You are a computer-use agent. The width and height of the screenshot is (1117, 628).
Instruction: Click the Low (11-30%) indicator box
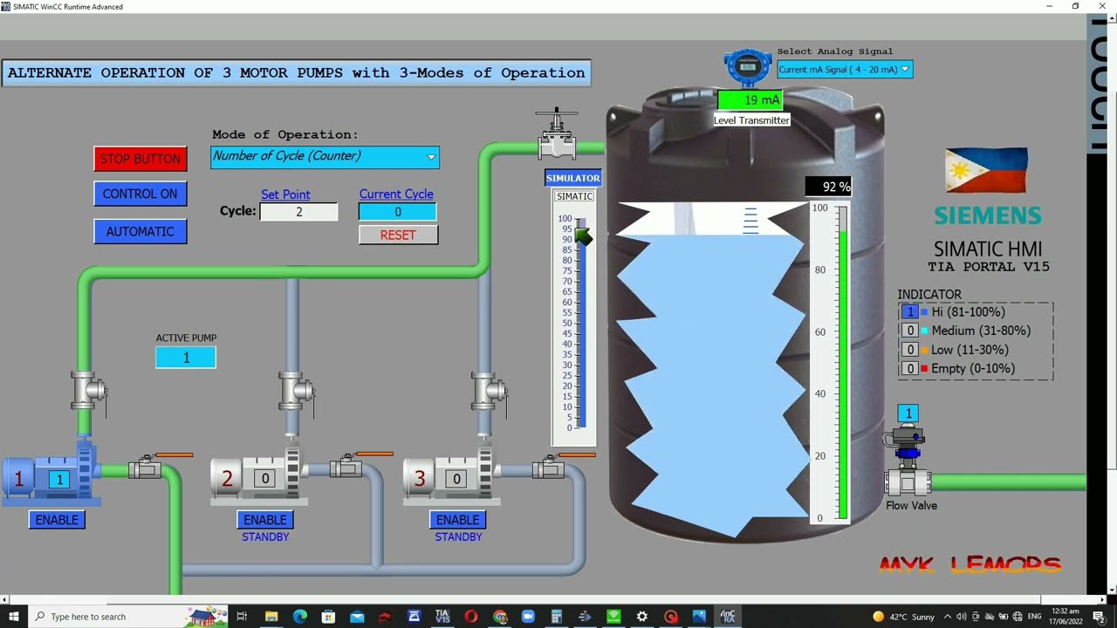pos(910,350)
